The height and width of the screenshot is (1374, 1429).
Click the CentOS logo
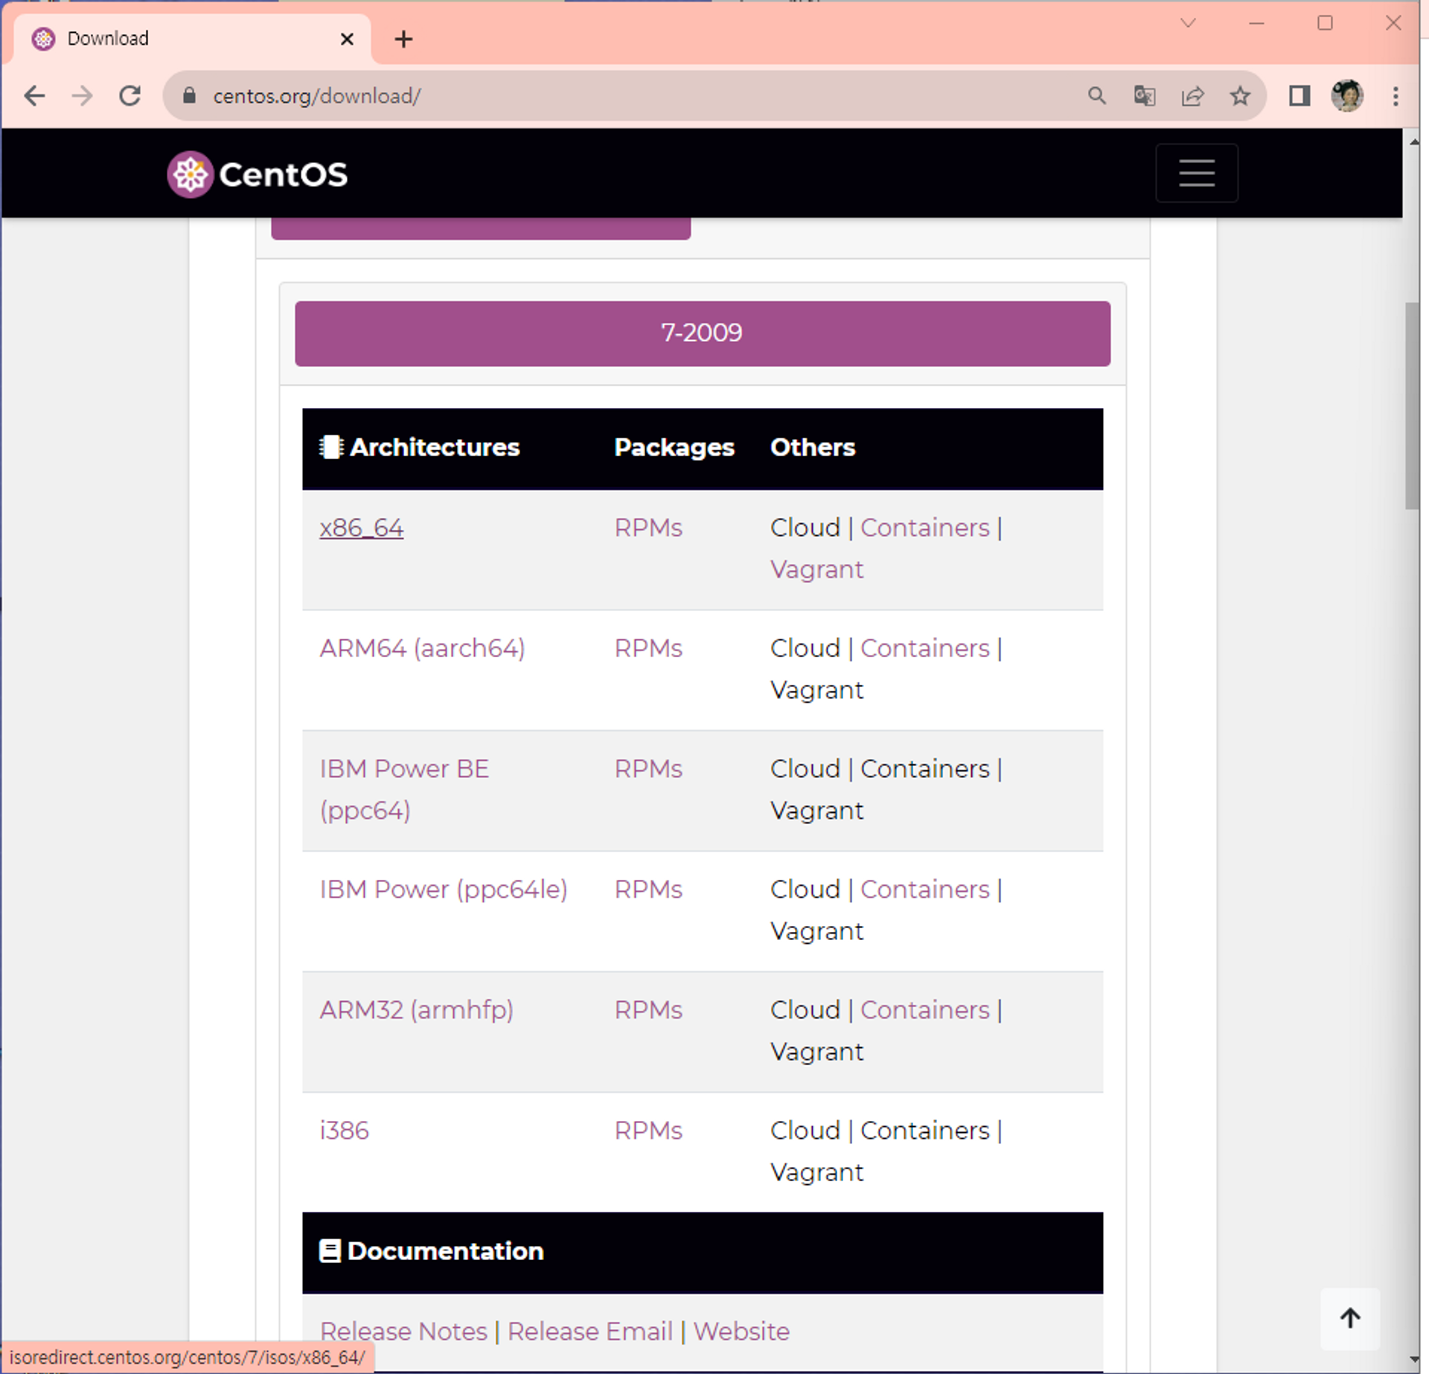tap(258, 174)
